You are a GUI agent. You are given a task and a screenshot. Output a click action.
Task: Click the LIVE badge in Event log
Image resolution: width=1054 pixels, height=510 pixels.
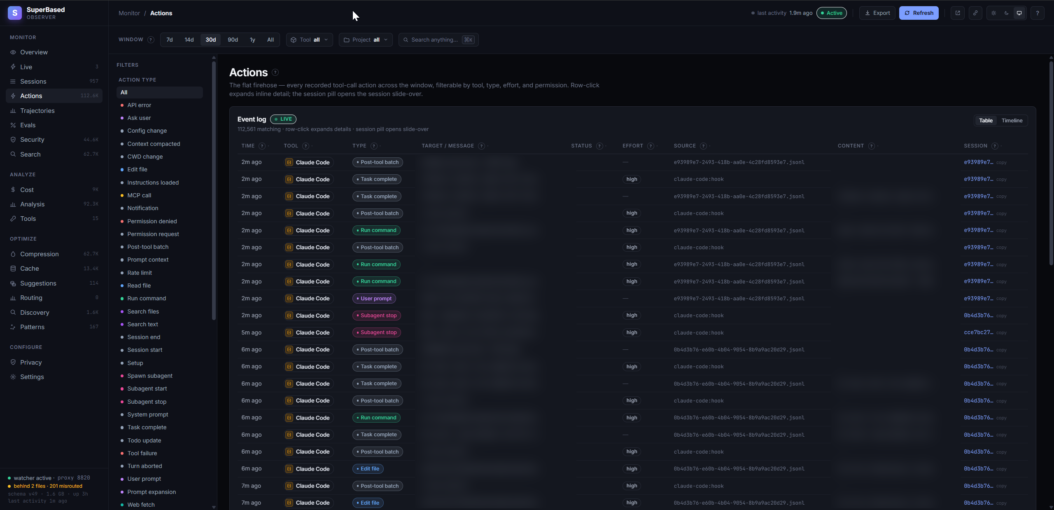(x=283, y=119)
